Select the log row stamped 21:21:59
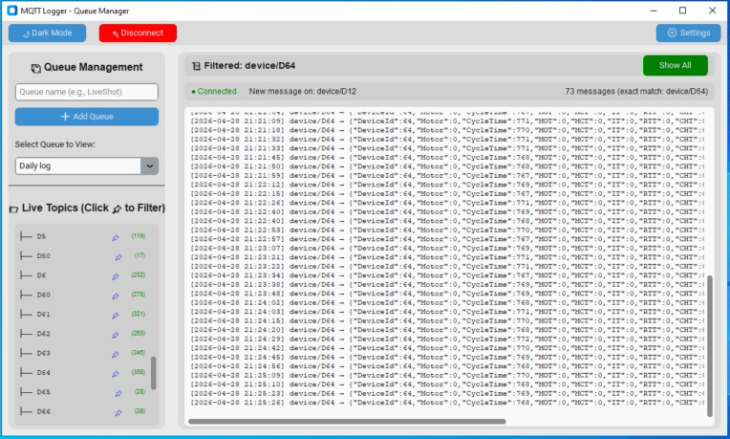The width and height of the screenshot is (730, 439). coord(447,176)
